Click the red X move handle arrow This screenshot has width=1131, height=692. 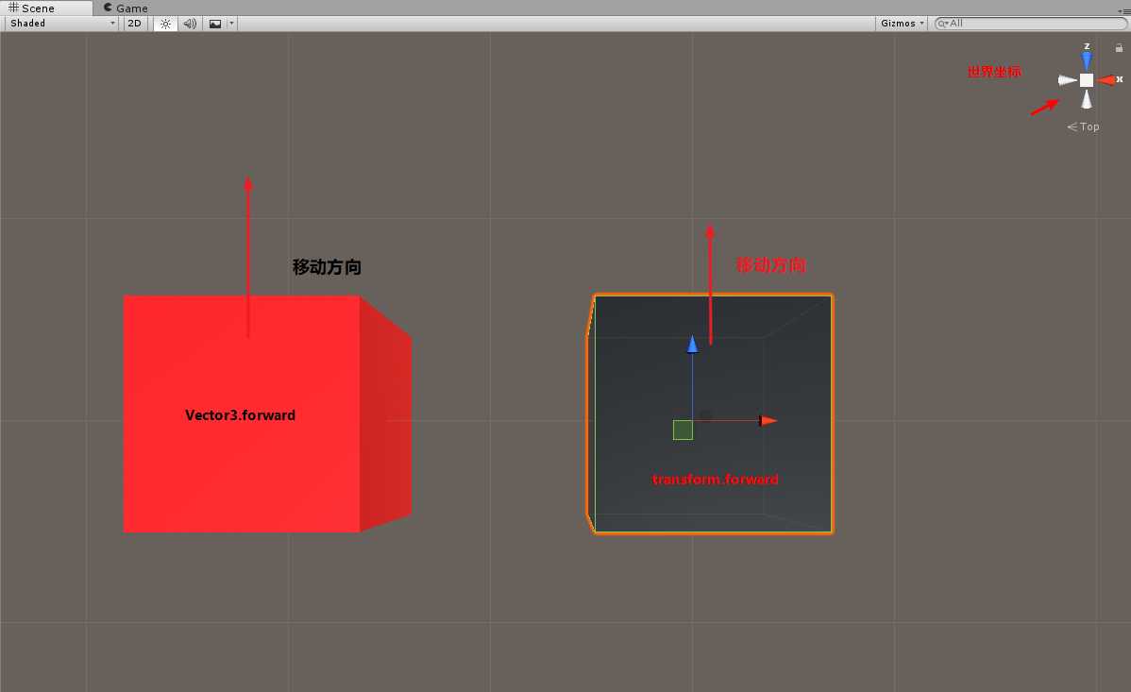click(768, 421)
